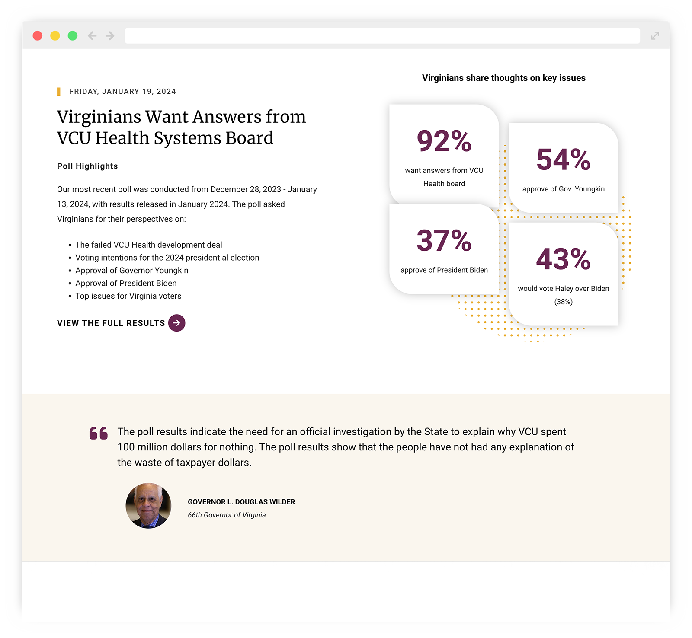This screenshot has width=692, height=638.
Task: Click the browser forward arrow
Action: point(110,35)
